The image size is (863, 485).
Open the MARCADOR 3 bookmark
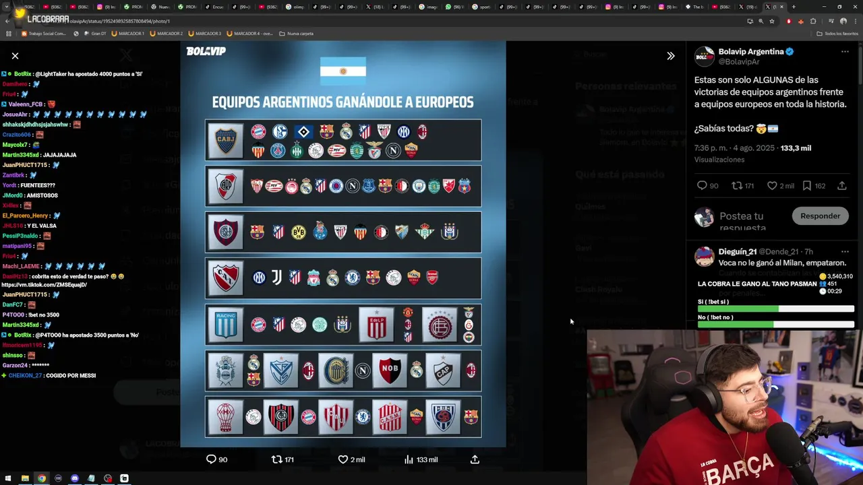[x=205, y=33]
